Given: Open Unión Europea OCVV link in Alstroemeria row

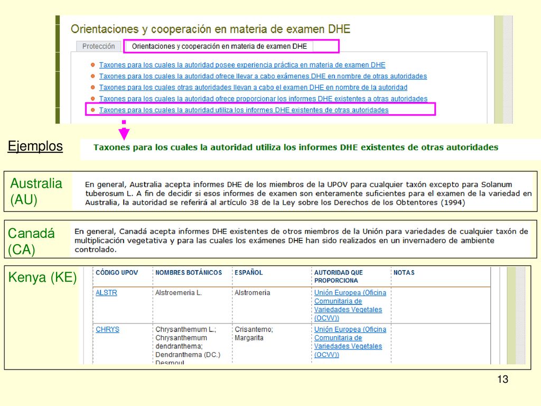Looking at the screenshot, I should (350, 305).
